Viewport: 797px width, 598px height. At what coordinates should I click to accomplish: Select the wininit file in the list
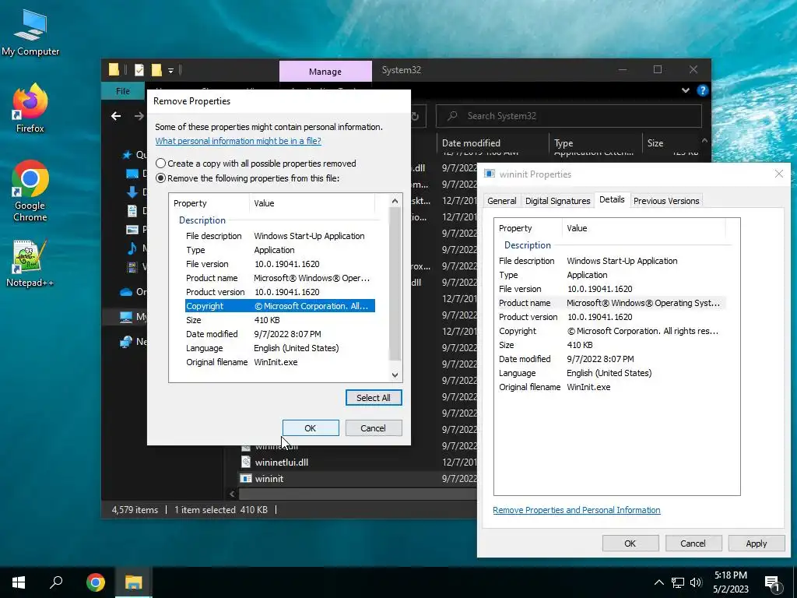point(269,479)
